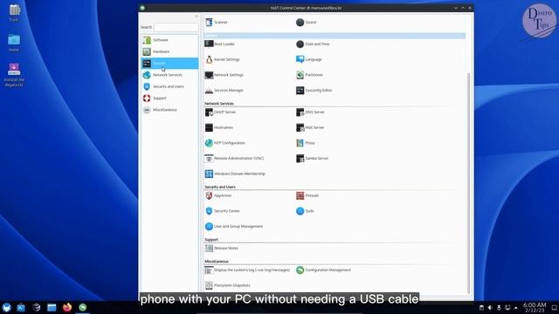Open the Language module
The width and height of the screenshot is (559, 314).
309,59
